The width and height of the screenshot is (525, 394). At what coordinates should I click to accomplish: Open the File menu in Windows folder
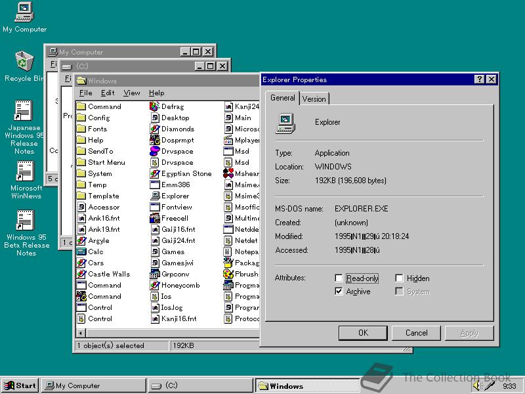86,93
